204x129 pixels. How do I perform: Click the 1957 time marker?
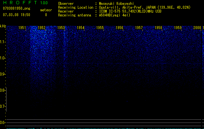pyautogui.click(x=139, y=27)
